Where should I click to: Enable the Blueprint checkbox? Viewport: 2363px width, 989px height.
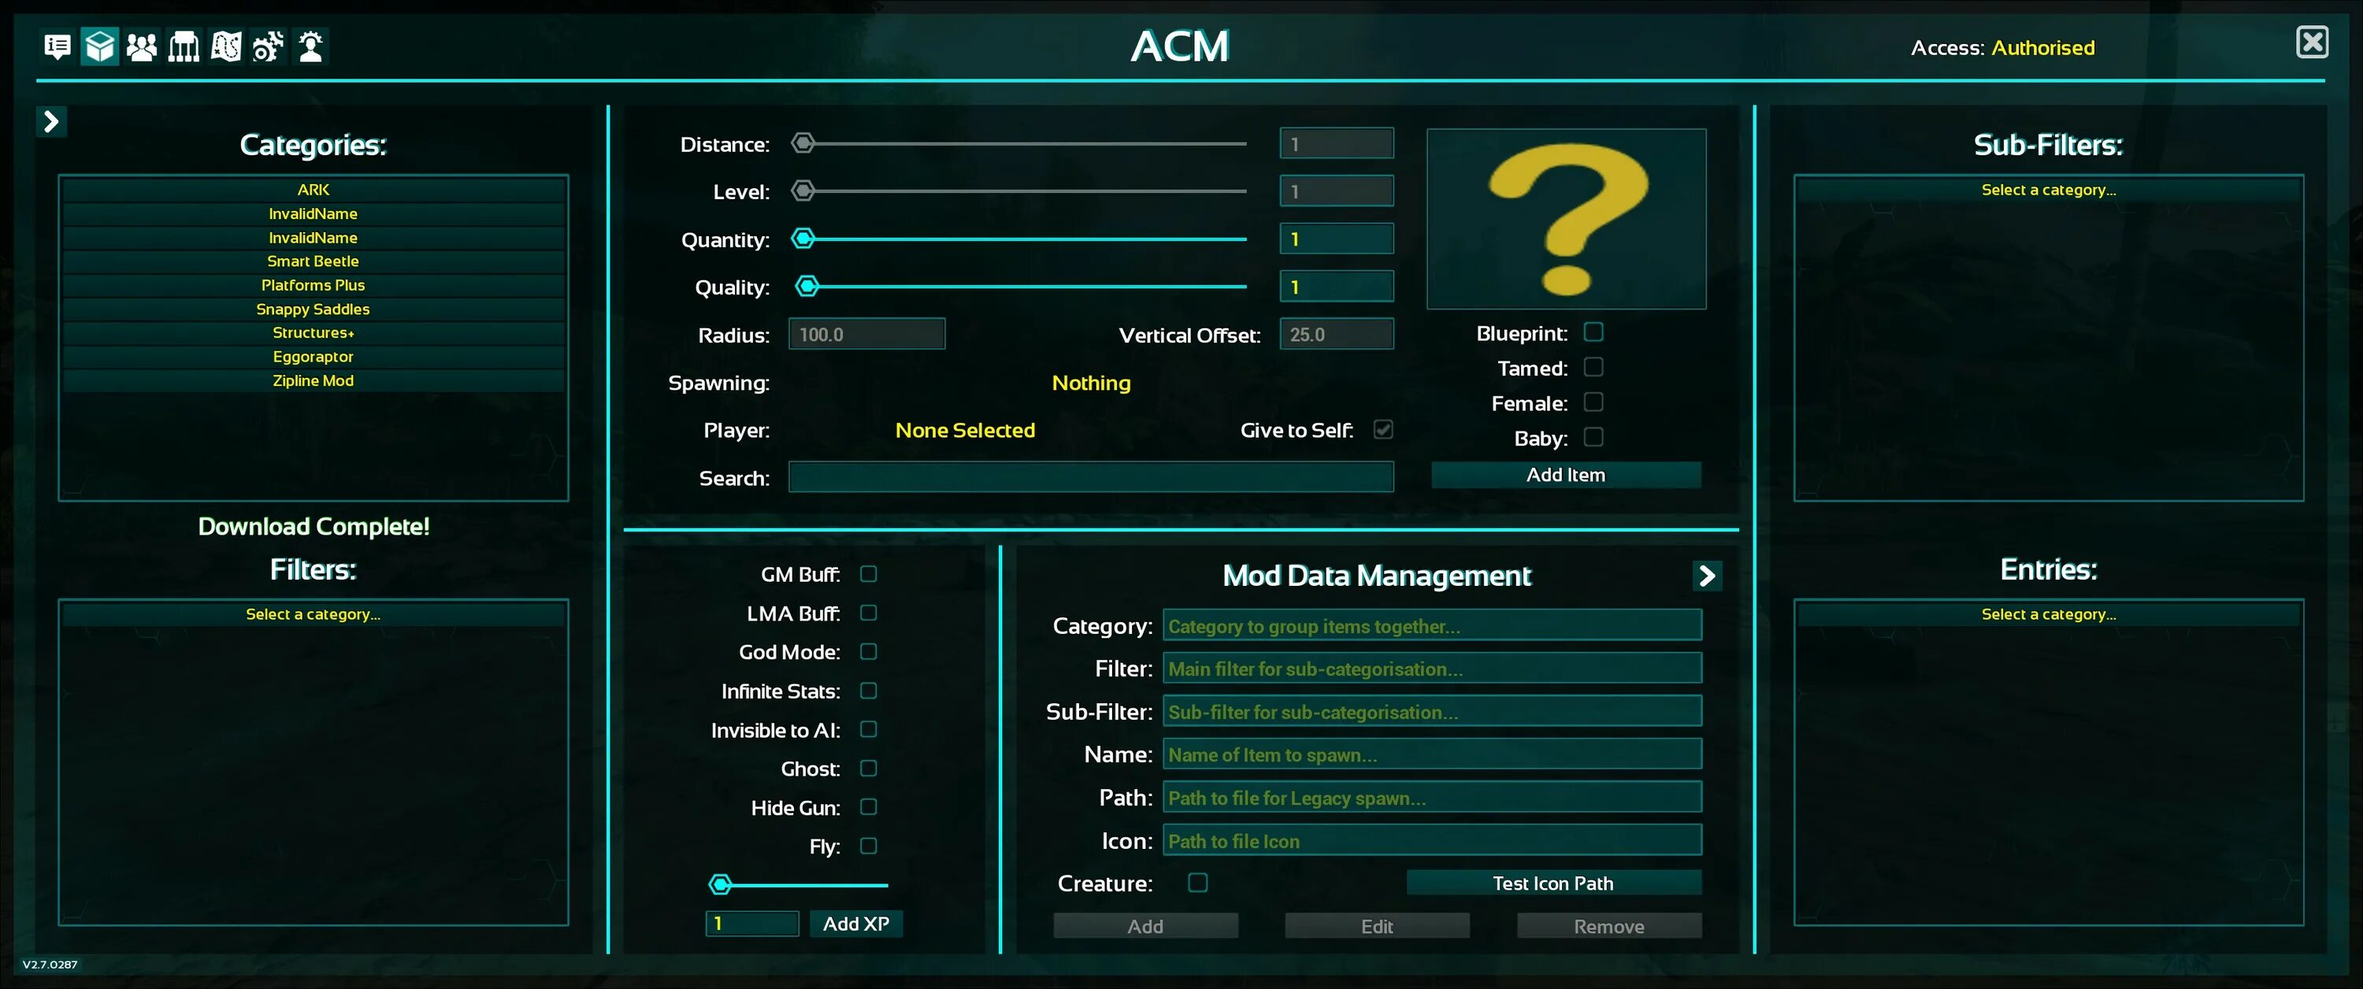pyautogui.click(x=1593, y=332)
